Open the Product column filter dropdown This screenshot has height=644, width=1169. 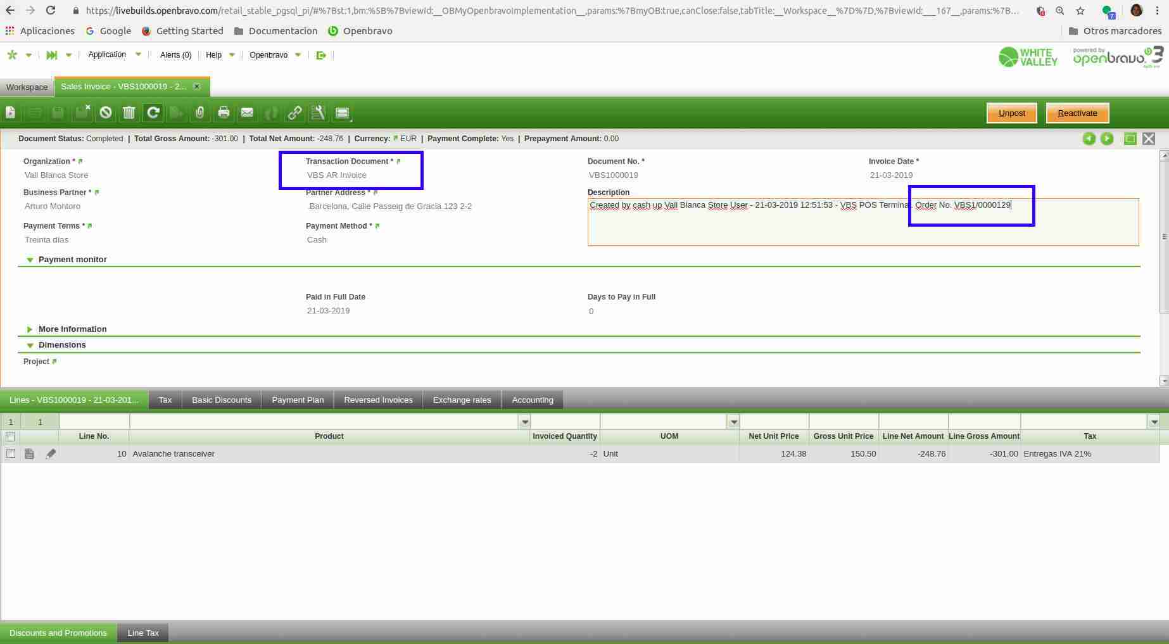tap(524, 422)
